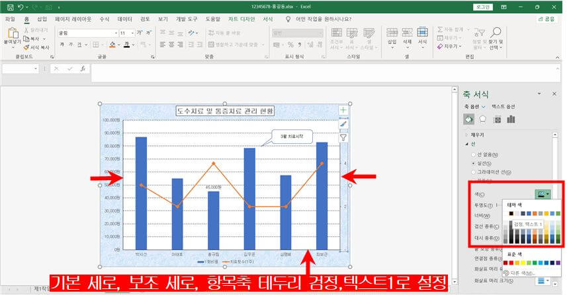Viewport: 567px width, 295px height.
Task: Switch to 수식 (Formulas) tab
Action: click(x=105, y=19)
